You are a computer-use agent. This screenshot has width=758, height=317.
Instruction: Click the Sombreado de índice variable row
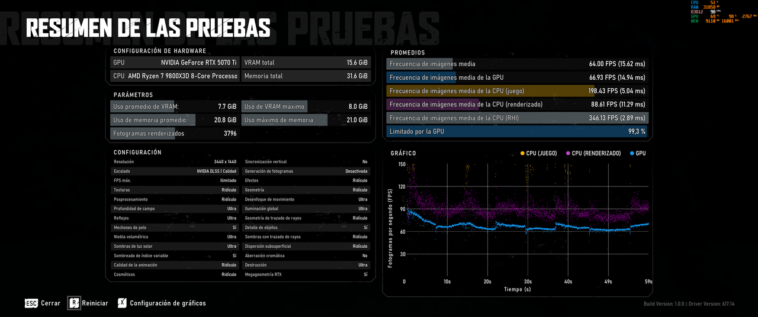coord(174,255)
